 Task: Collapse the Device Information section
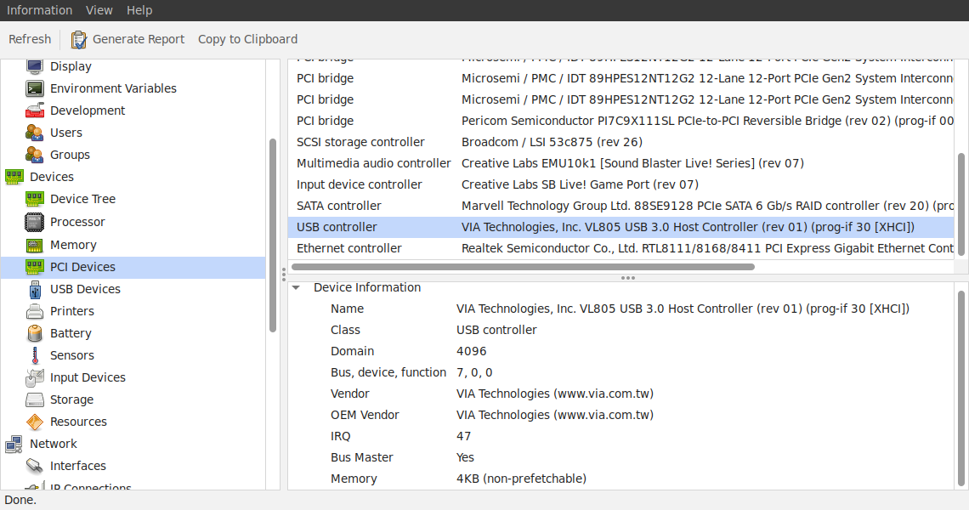coord(297,287)
